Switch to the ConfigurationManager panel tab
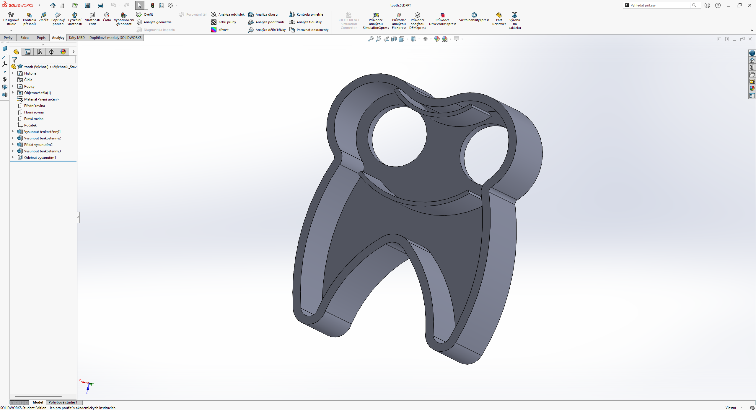756x410 pixels. [x=40, y=52]
